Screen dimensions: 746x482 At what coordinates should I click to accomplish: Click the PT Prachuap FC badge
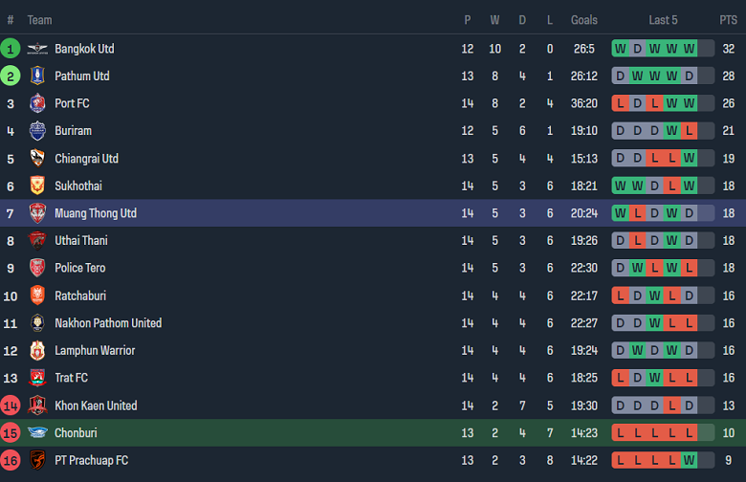37,461
